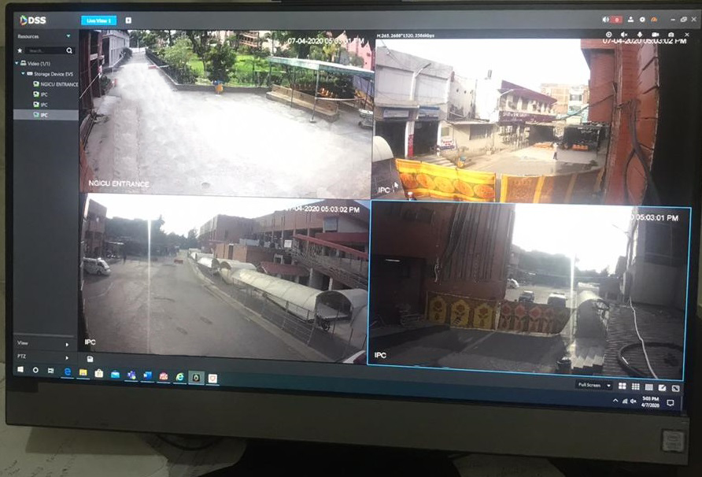Open the user account icon in header
The height and width of the screenshot is (477, 702).
click(x=630, y=20)
